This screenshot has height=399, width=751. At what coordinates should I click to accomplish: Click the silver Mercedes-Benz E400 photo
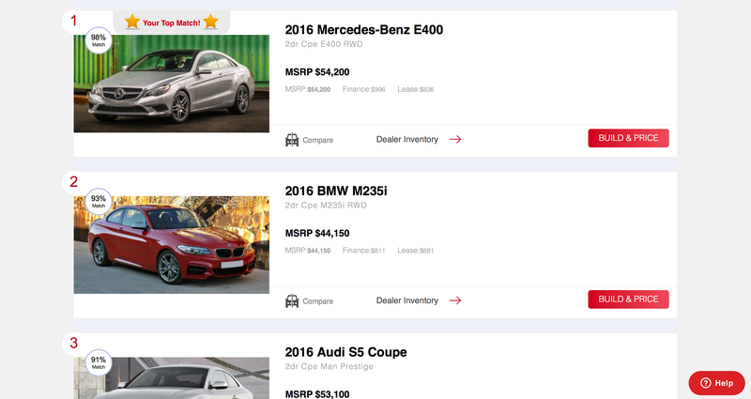pos(172,84)
